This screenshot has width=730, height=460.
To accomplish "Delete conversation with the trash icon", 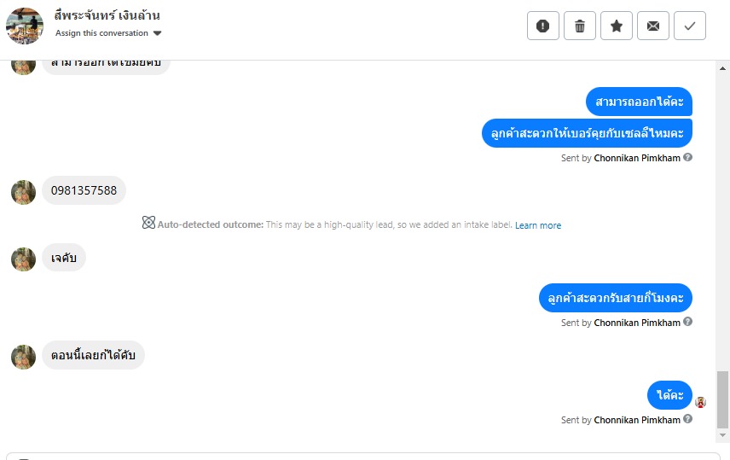I will [x=580, y=26].
